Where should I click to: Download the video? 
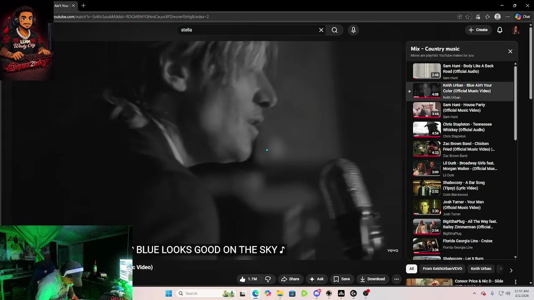(372, 279)
